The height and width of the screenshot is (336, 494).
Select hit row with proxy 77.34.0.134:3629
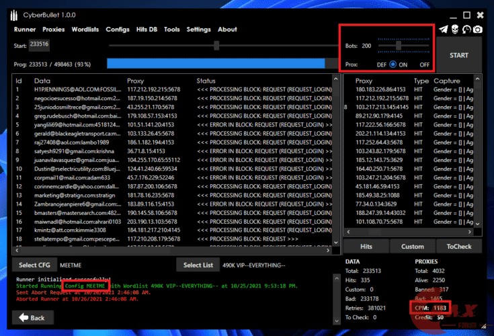pos(409,204)
